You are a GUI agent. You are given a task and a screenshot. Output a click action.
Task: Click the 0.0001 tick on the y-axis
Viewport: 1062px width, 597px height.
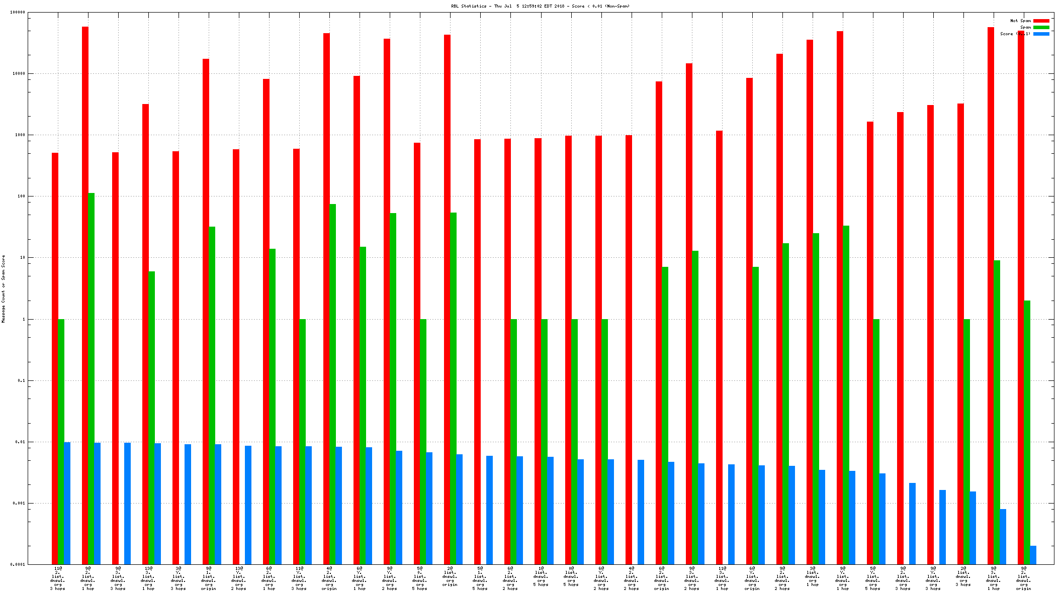click(18, 564)
